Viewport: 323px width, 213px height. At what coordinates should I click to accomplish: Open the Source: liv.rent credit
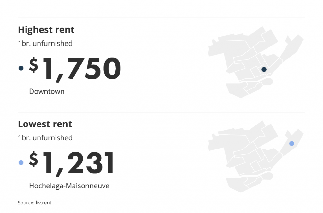[x=35, y=203]
